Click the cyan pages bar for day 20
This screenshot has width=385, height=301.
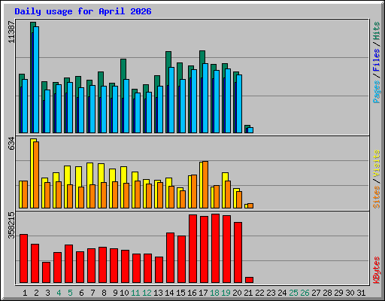coord(239,104)
